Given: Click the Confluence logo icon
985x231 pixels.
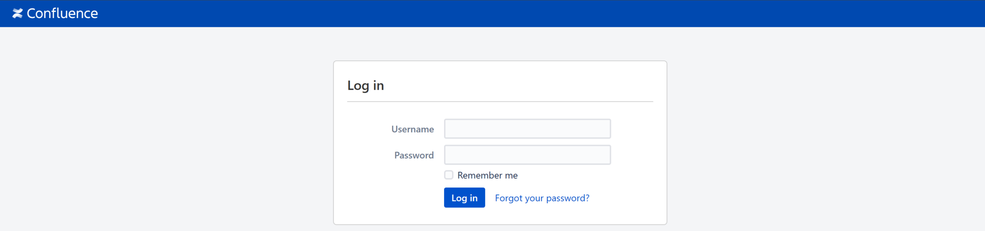Looking at the screenshot, I should pyautogui.click(x=17, y=13).
